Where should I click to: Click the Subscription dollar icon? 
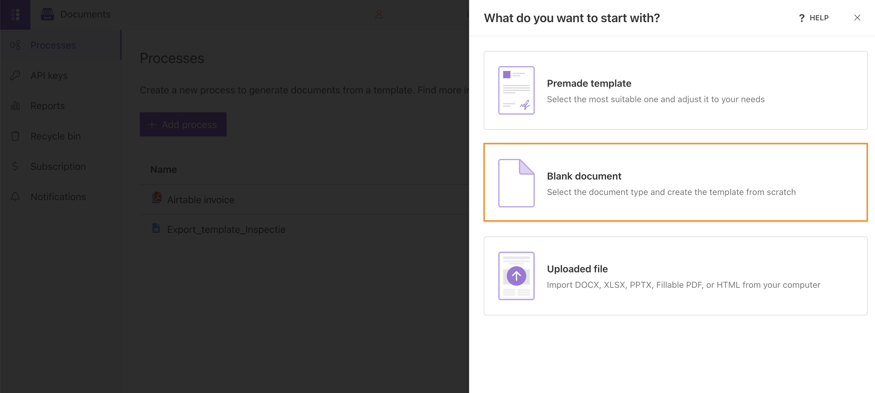tap(15, 166)
